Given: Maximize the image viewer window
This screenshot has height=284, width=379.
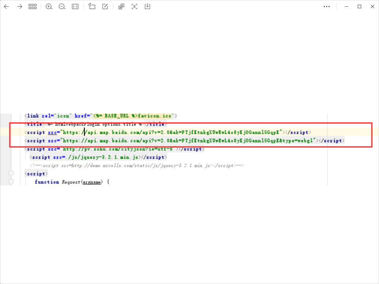Looking at the screenshot, I should click(359, 7).
